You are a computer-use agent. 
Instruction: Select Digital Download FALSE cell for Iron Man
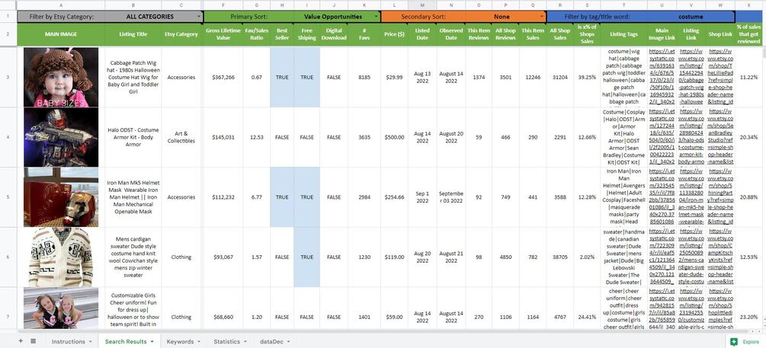[x=334, y=197]
